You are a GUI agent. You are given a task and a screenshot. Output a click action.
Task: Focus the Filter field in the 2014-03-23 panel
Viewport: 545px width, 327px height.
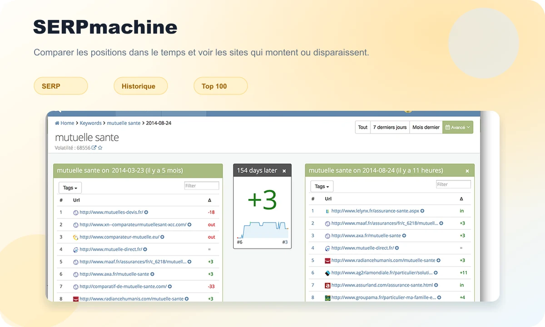pos(202,186)
